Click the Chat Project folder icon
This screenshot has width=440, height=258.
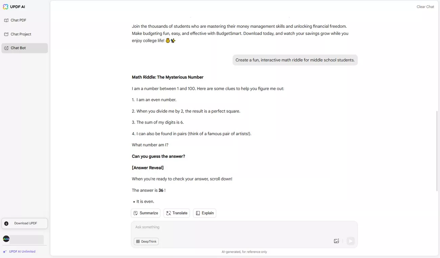point(6,34)
